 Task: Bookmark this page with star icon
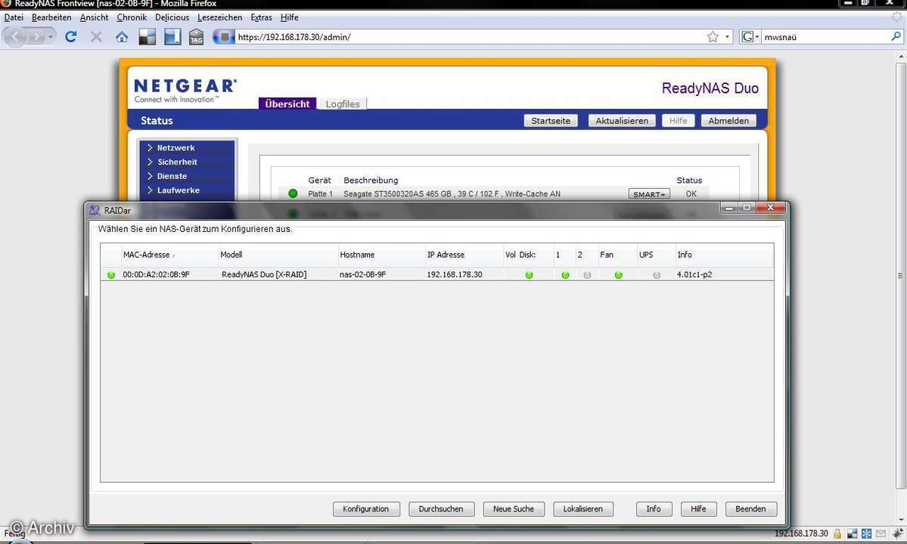tap(713, 37)
